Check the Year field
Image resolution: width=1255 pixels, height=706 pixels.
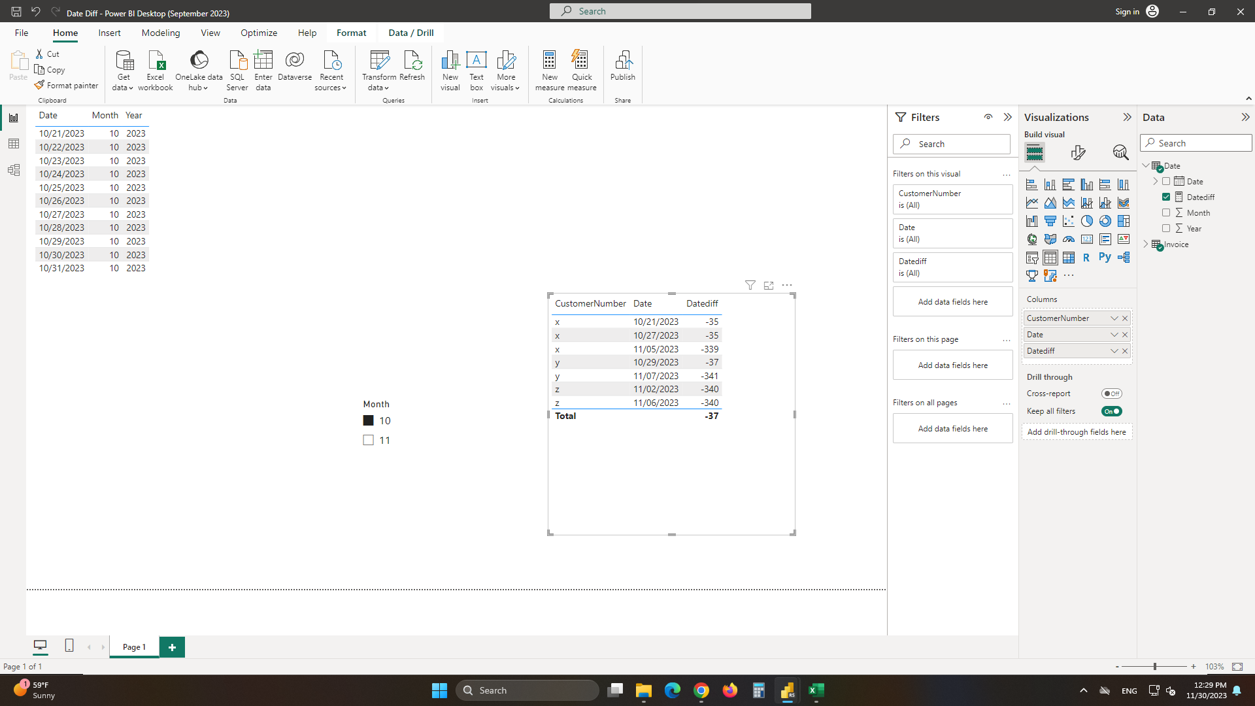click(1166, 228)
